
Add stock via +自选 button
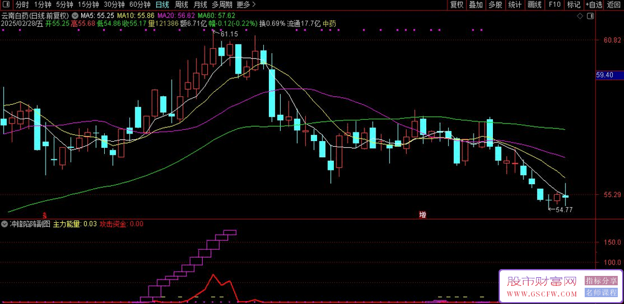point(594,5)
